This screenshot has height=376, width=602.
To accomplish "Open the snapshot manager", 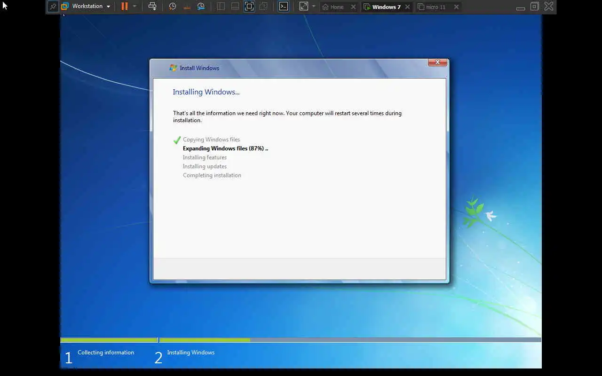I will [201, 7].
